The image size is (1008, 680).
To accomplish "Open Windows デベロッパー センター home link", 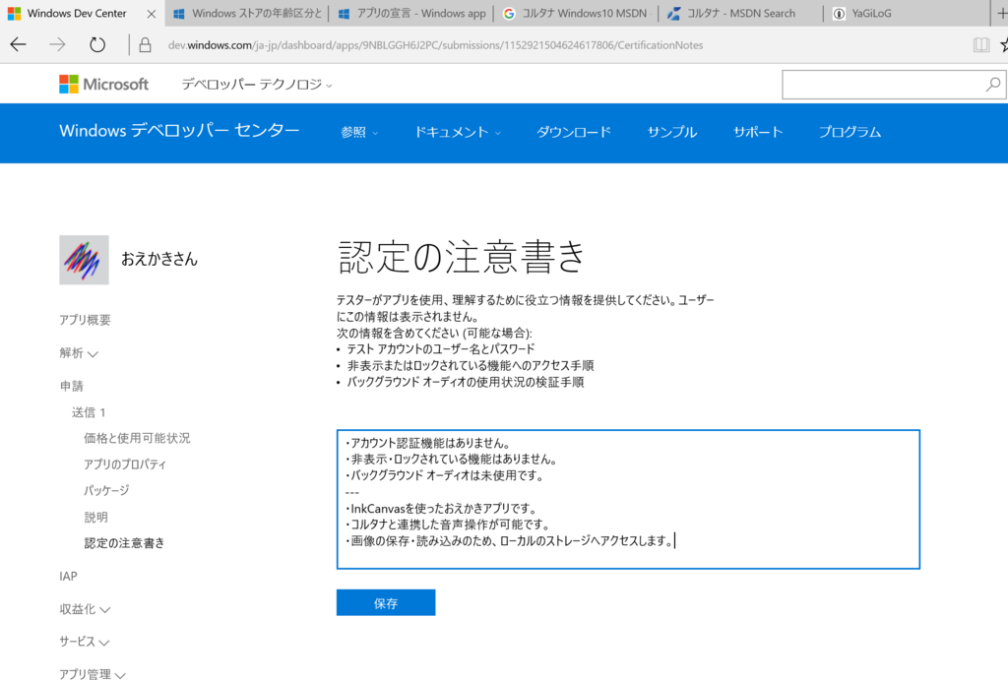I will (179, 131).
